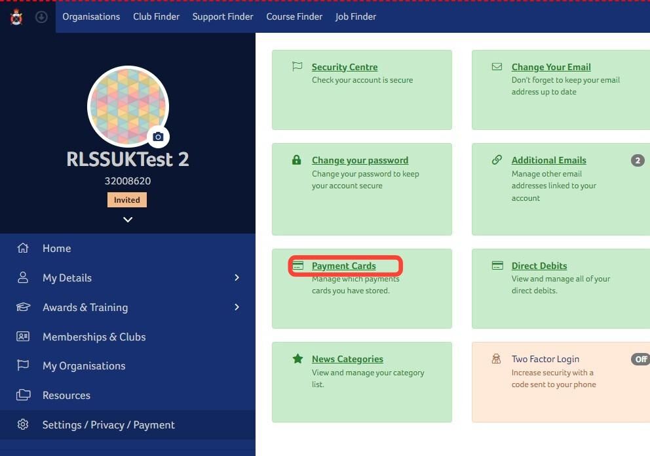The height and width of the screenshot is (456, 650).
Task: Expand Awards & Training submenu arrow
Action: [x=237, y=307]
